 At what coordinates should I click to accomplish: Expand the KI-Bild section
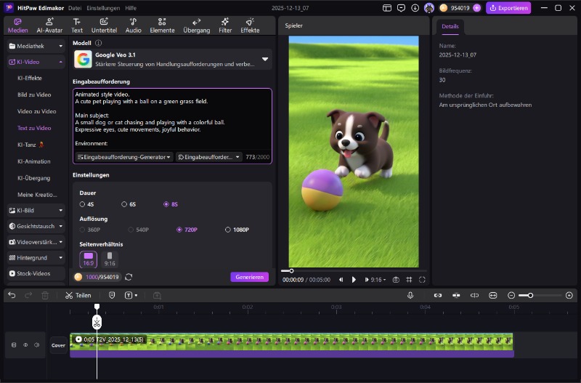(36, 210)
